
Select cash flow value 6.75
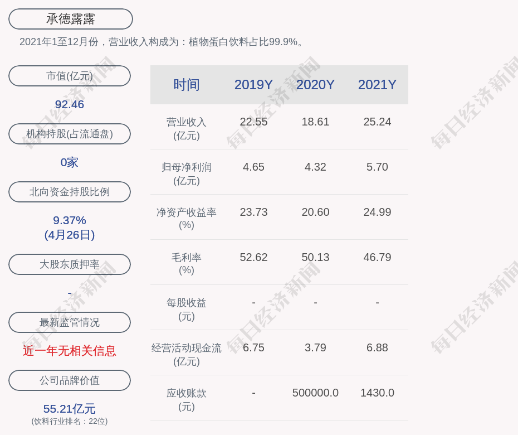253,347
